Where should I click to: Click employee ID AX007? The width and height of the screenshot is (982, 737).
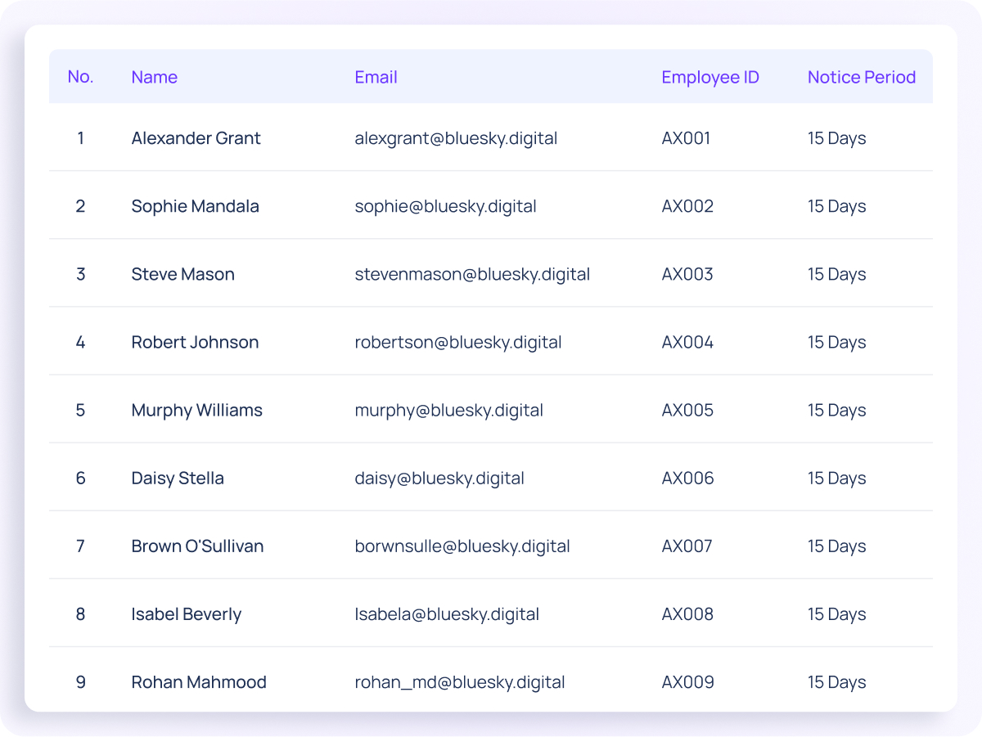[x=687, y=546]
